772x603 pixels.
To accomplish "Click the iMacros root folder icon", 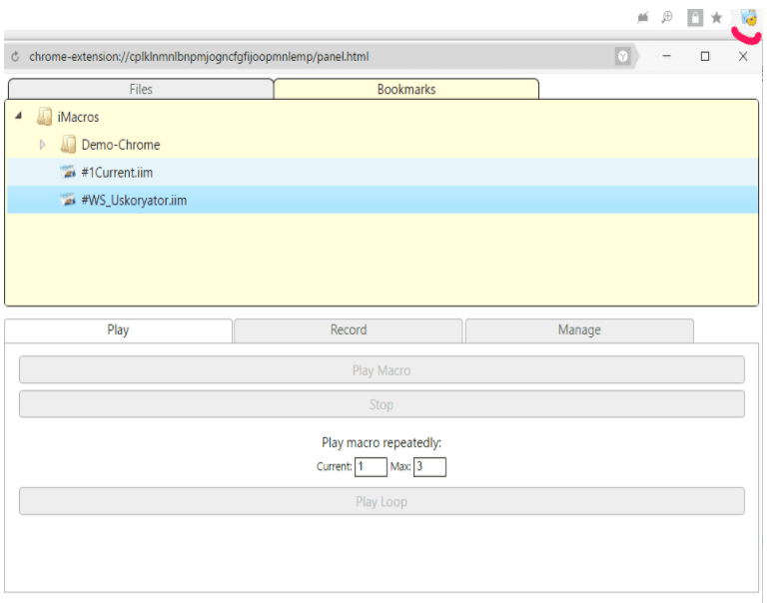I will 44,117.
